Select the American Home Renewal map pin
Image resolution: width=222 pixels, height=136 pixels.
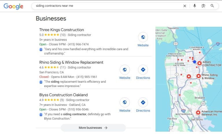click(198, 113)
